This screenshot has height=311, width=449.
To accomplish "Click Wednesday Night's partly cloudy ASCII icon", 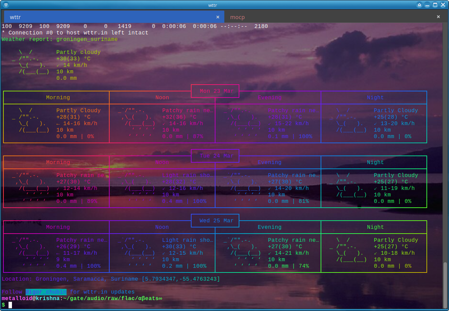I will pyautogui.click(x=348, y=250).
